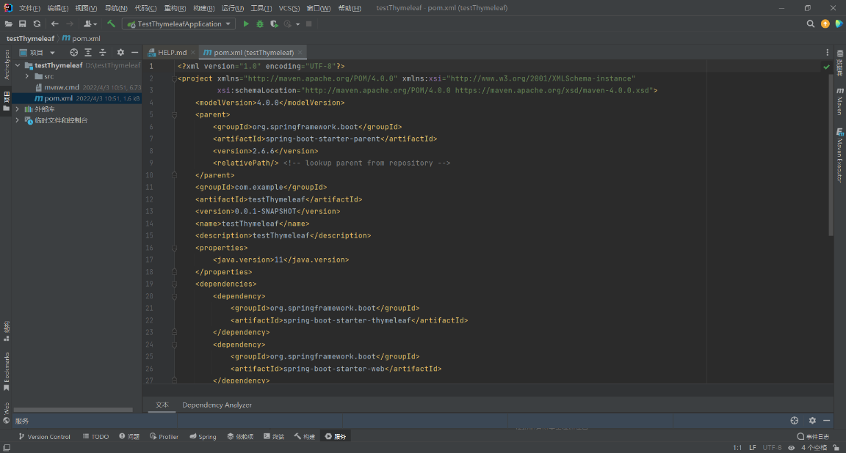
Task: Toggle the 构建 (build) tool window button
Action: (305, 436)
